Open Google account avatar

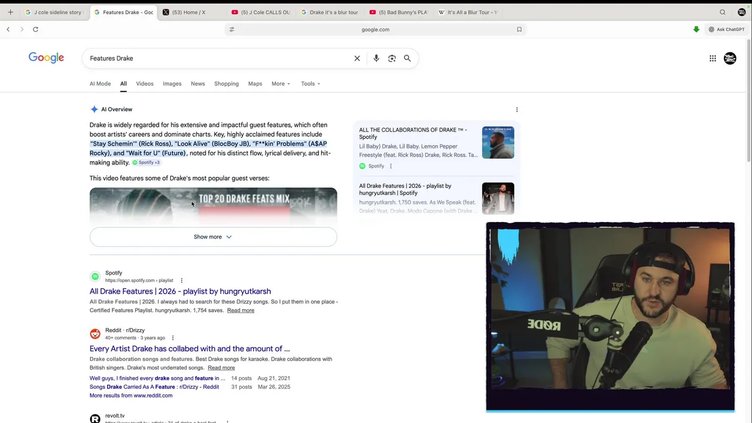click(x=730, y=58)
